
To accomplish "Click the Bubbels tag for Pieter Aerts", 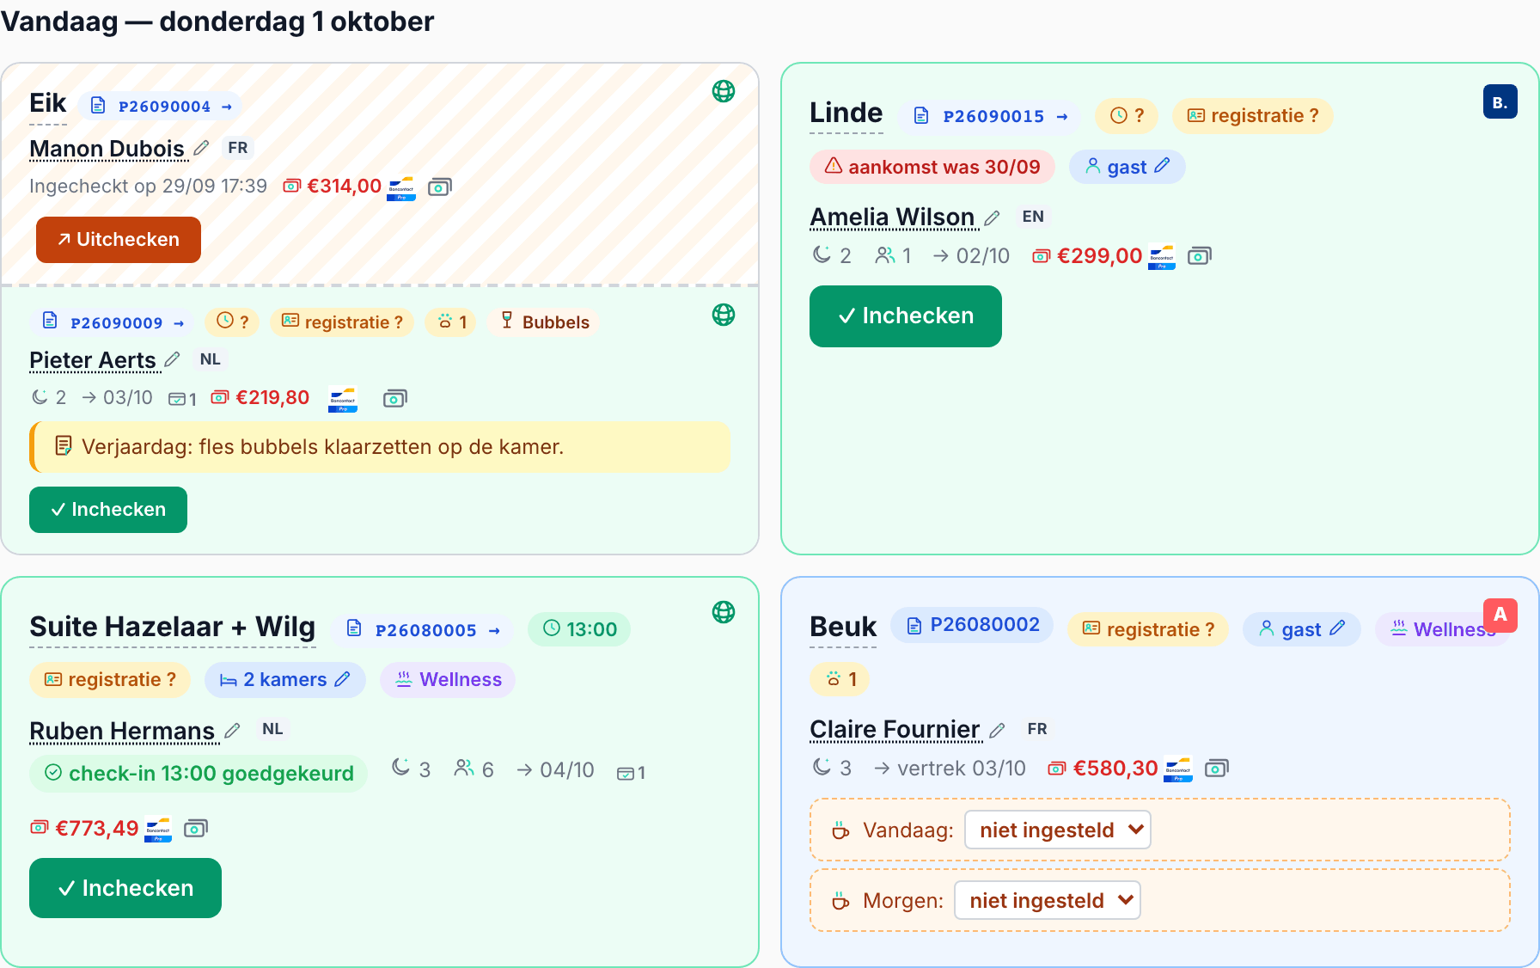I will click(545, 322).
